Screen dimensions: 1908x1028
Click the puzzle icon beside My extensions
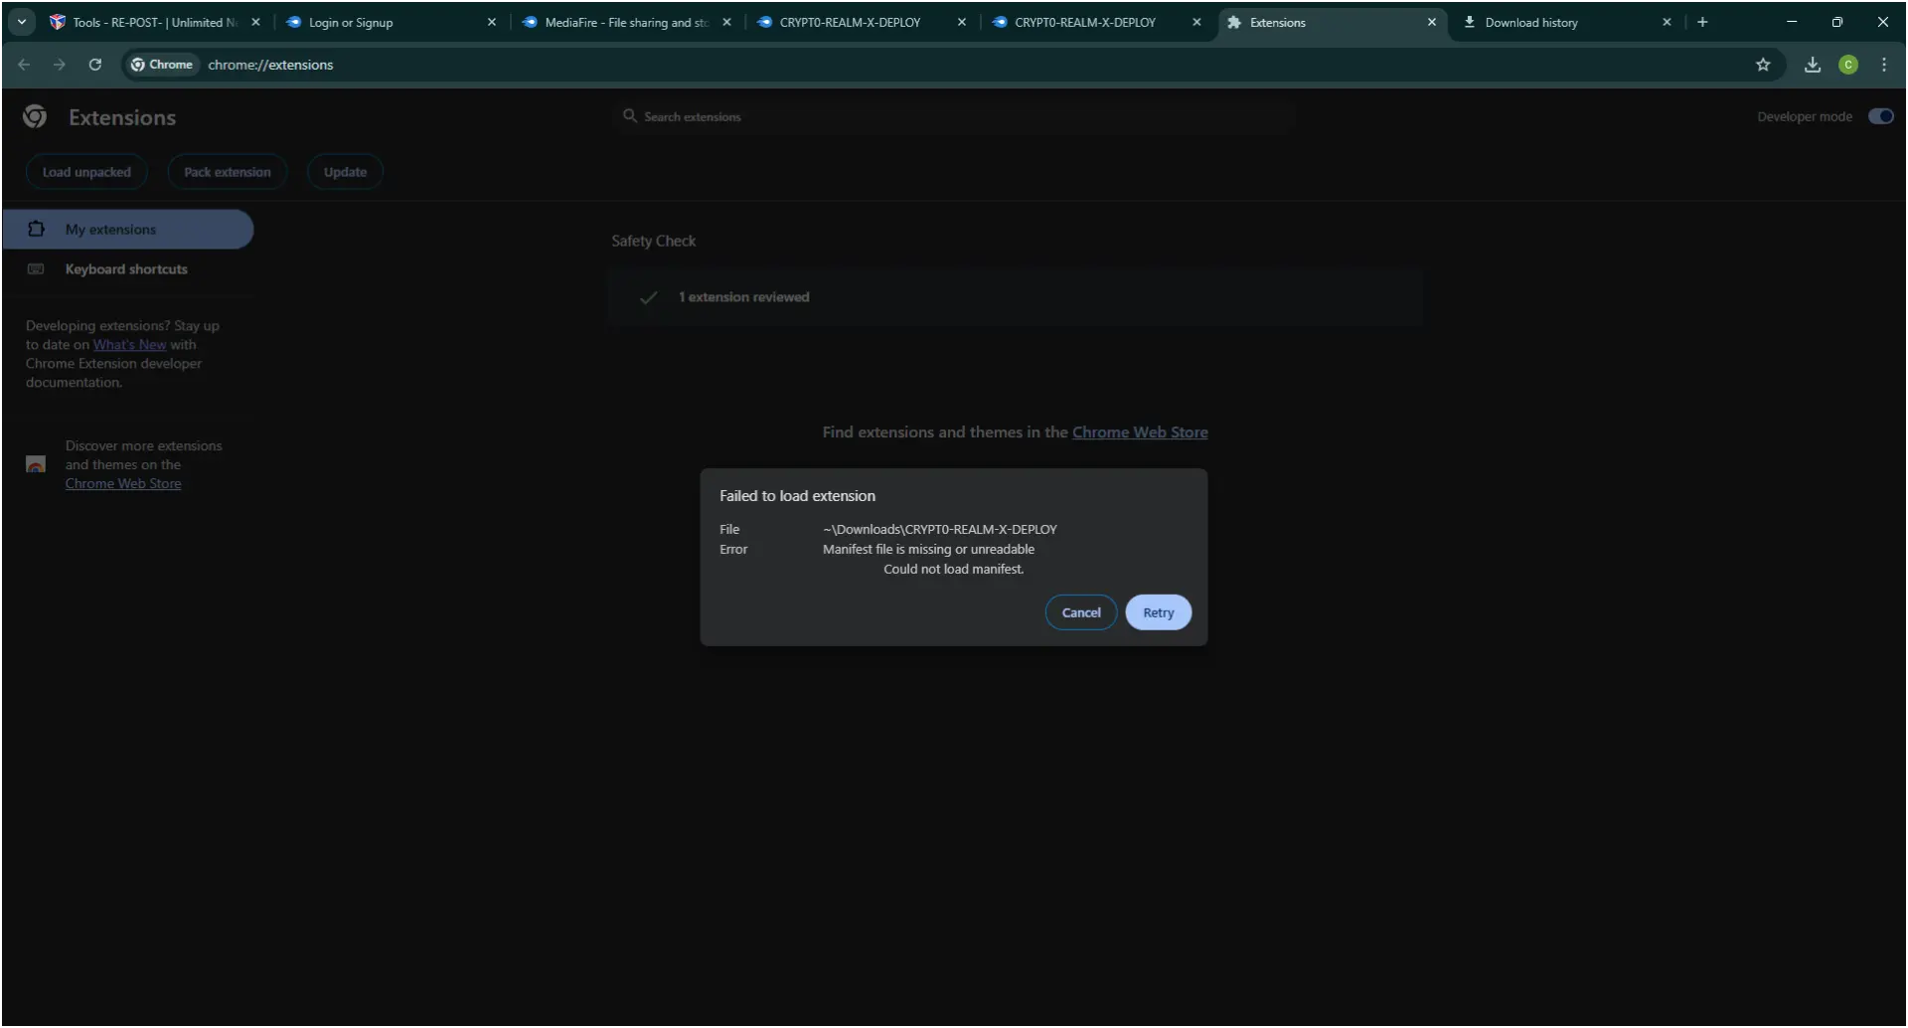pos(36,230)
